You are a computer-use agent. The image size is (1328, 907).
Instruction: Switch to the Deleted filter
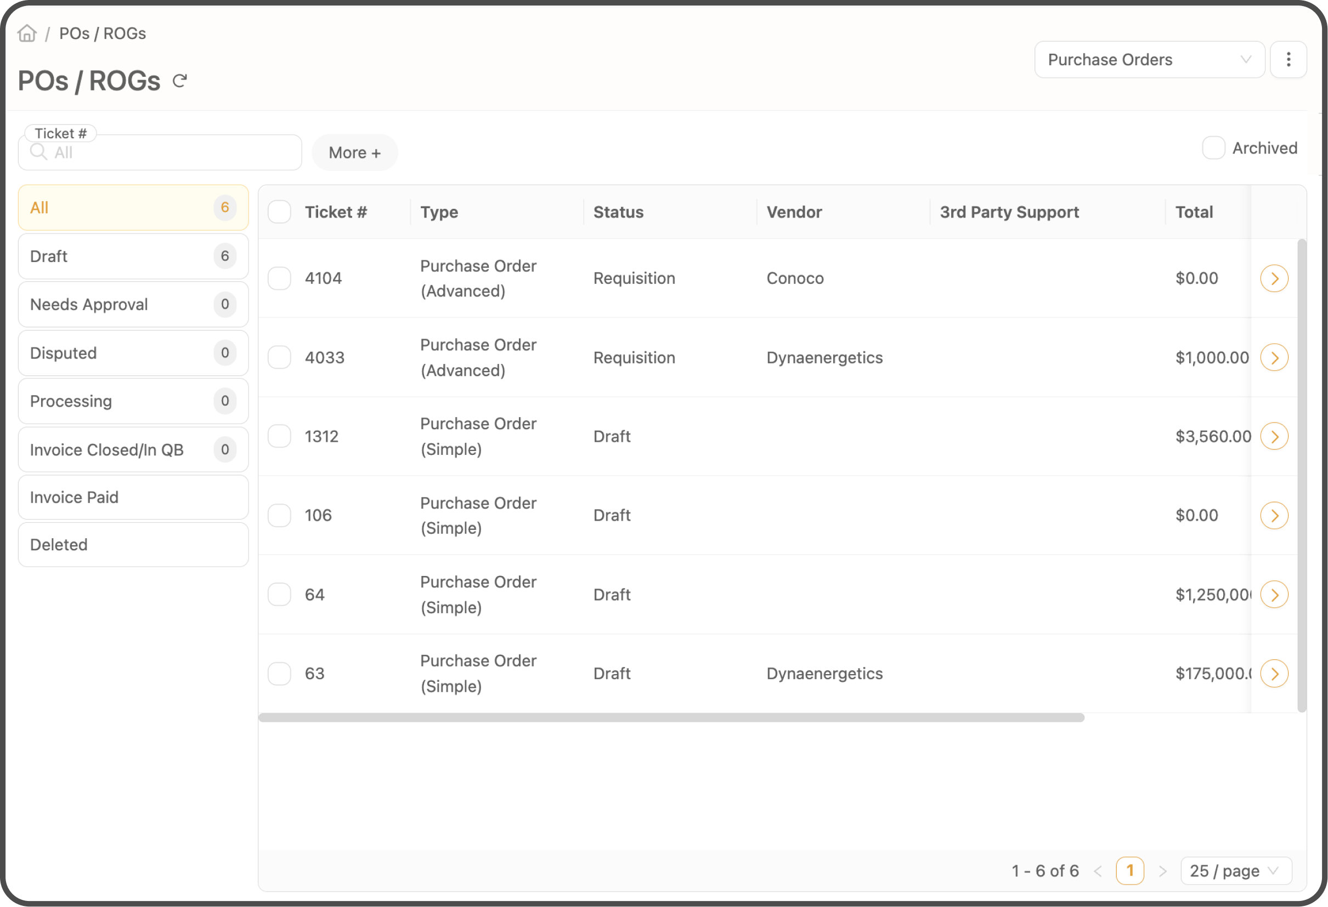[x=133, y=544]
